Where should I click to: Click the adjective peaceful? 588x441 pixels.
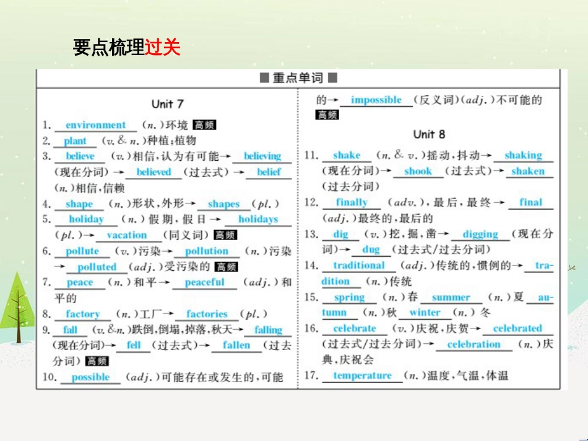[204, 282]
